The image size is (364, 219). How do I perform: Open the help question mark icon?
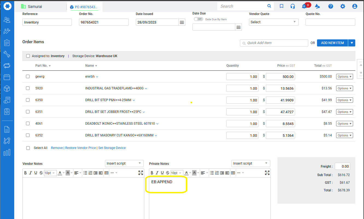point(331,6)
